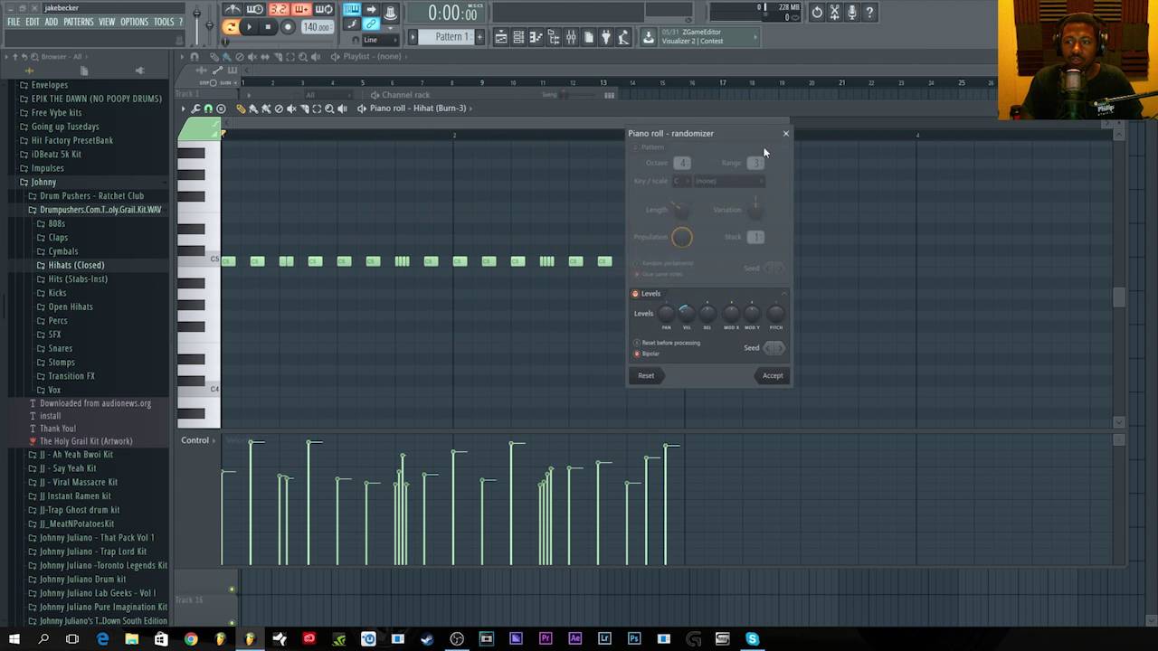Click Accept in the randomizer dialog

click(773, 375)
